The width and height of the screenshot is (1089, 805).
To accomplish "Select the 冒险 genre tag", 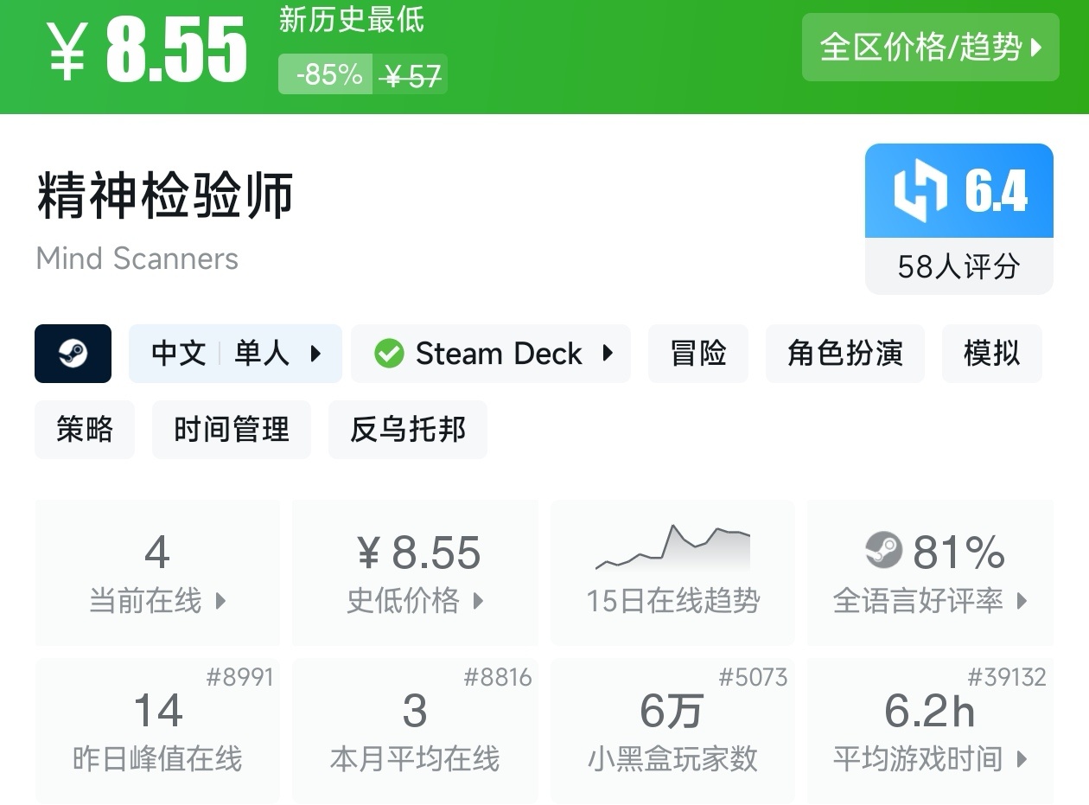I will 698,354.
